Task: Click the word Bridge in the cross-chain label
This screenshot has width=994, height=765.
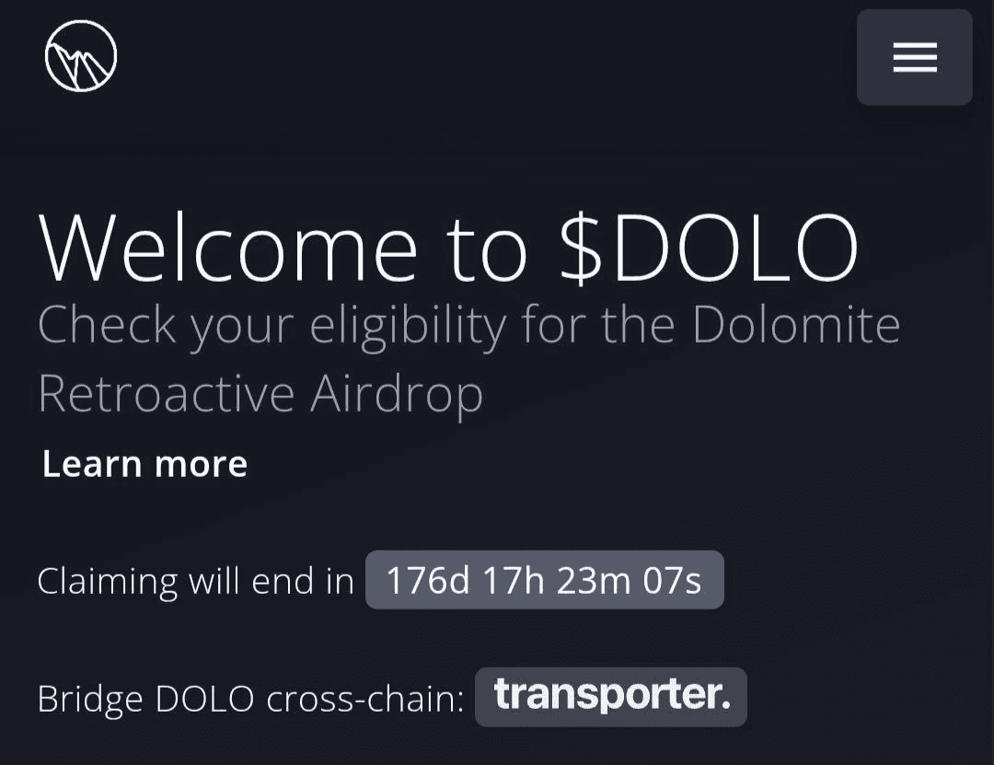Action: pyautogui.click(x=90, y=700)
